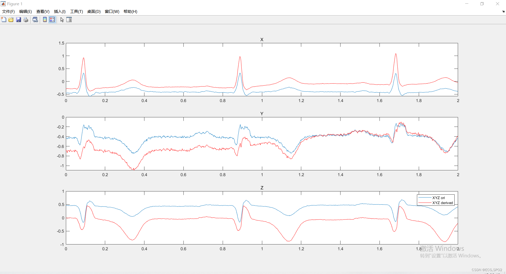The height and width of the screenshot is (274, 506).
Task: Open the 窗口(W) menu
Action: (x=112, y=11)
